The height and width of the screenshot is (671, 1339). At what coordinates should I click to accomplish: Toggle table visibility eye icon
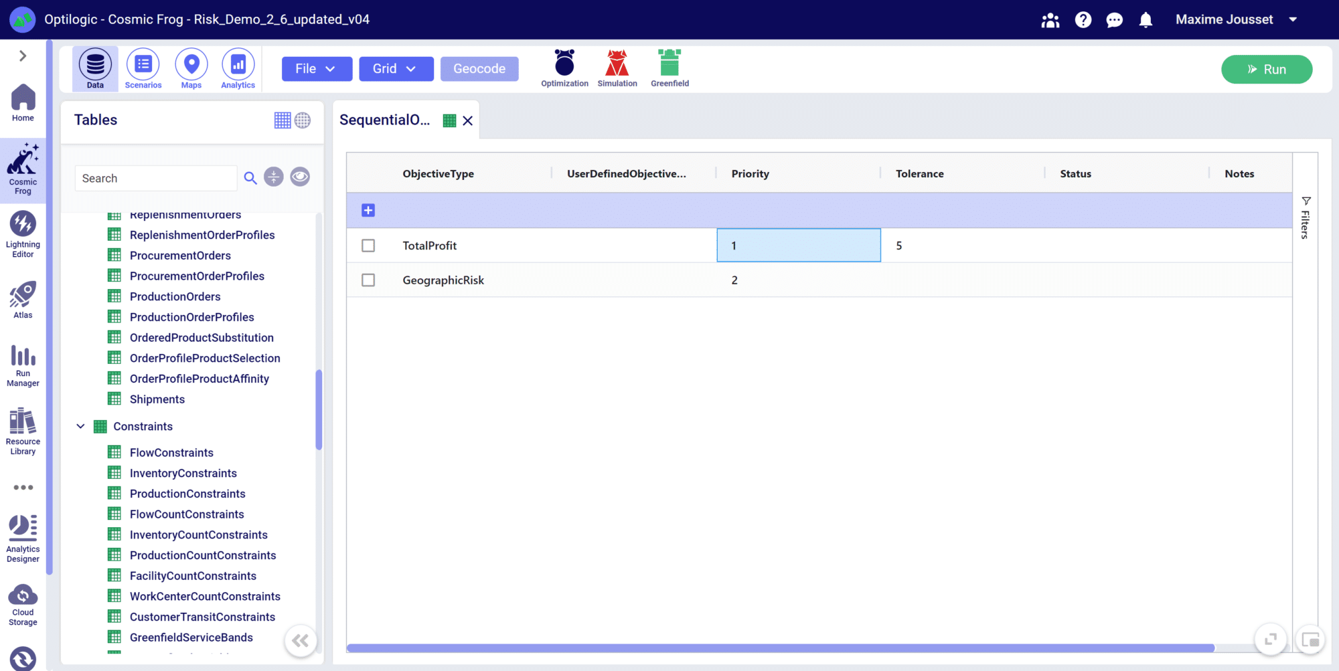click(x=300, y=177)
